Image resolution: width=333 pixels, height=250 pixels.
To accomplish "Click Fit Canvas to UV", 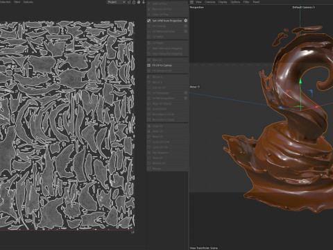I will pyautogui.click(x=167, y=71).
